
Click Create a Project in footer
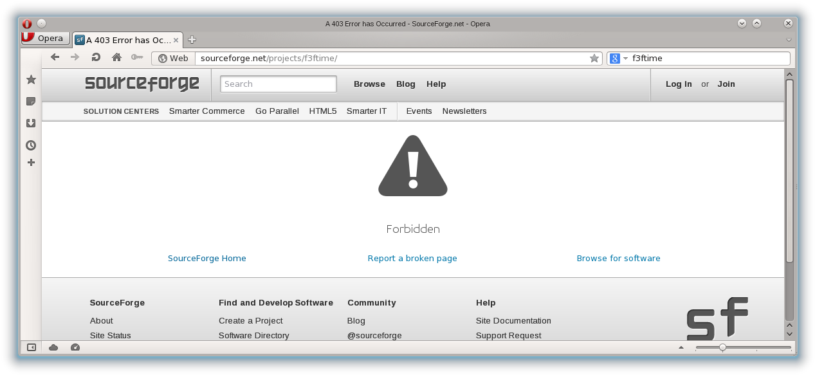tap(251, 321)
